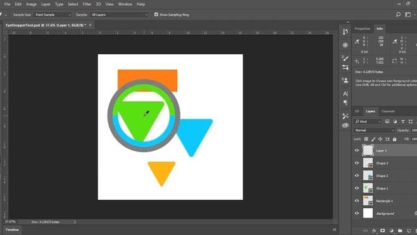The height and width of the screenshot is (235, 417).
Task: Toggle Show Sampling Ring checkbox
Action: [156, 14]
